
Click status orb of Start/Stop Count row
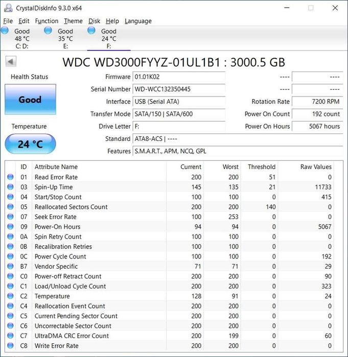(x=10, y=197)
